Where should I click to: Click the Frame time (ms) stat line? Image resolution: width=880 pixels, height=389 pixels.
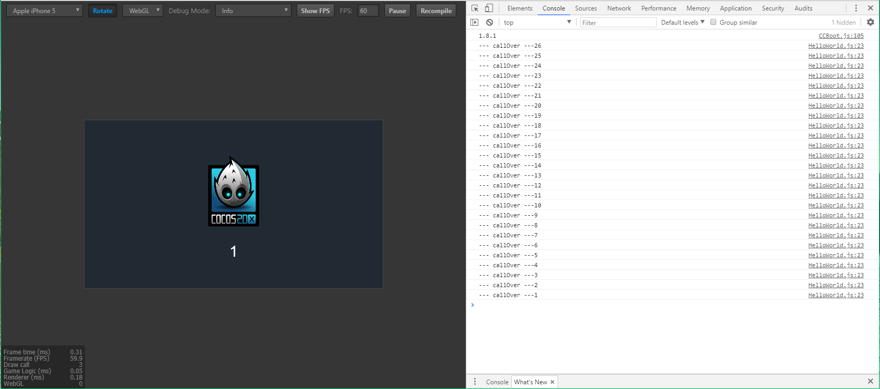[x=43, y=352]
